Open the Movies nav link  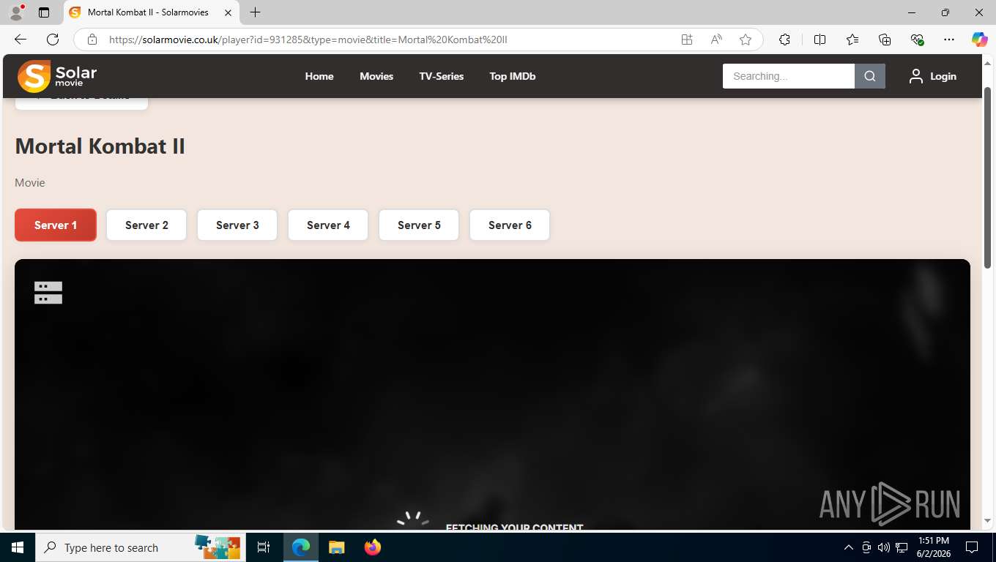coord(376,76)
